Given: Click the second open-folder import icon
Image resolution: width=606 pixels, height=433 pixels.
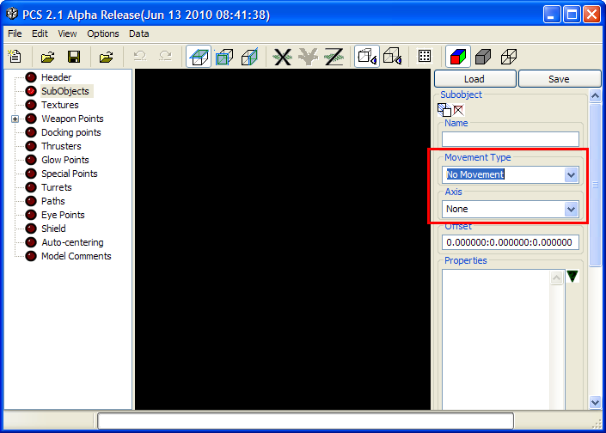Looking at the screenshot, I should [106, 57].
